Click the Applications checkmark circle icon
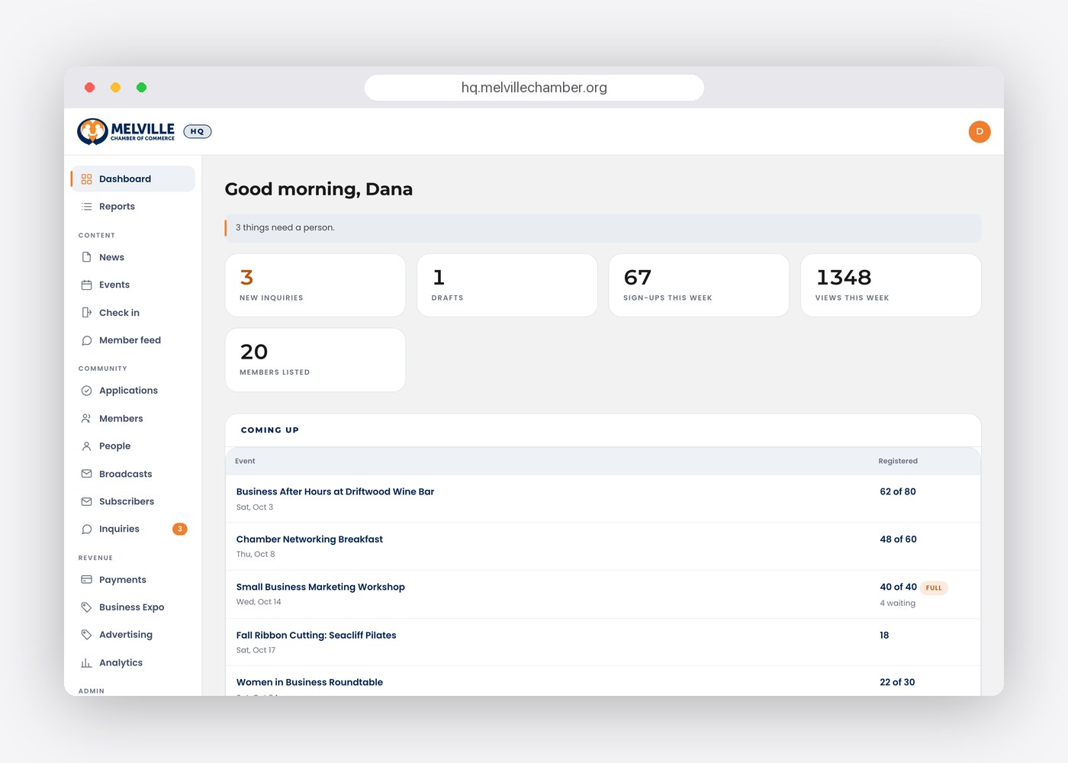The width and height of the screenshot is (1068, 763). 86,391
